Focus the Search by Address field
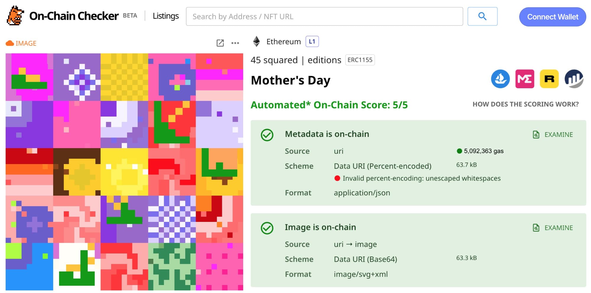This screenshot has width=591, height=293. click(324, 17)
